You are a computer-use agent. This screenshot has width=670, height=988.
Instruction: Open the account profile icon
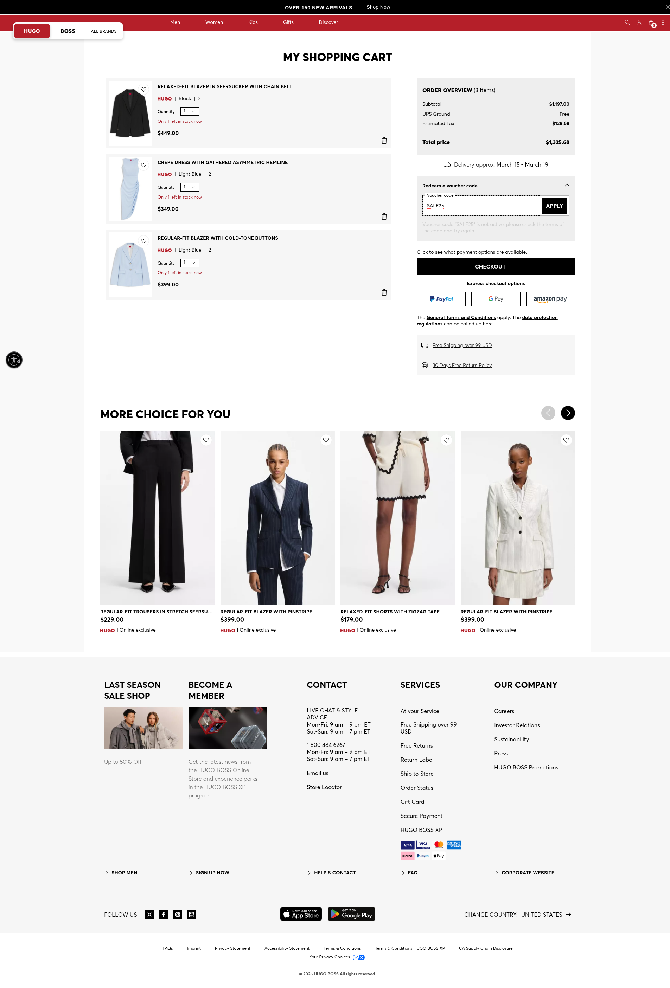coord(639,22)
